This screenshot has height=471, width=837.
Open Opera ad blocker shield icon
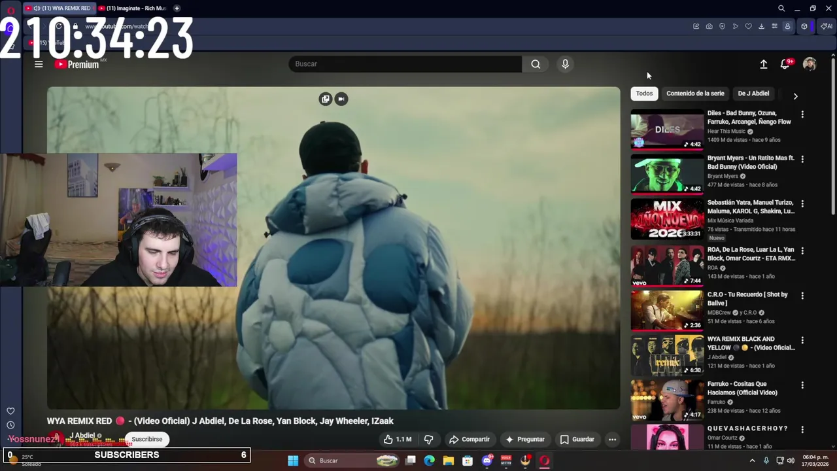pyautogui.click(x=722, y=26)
